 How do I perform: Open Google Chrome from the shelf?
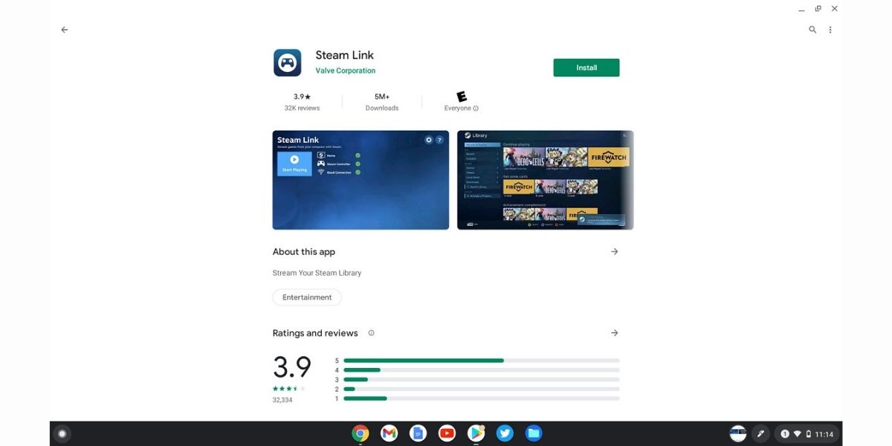360,433
